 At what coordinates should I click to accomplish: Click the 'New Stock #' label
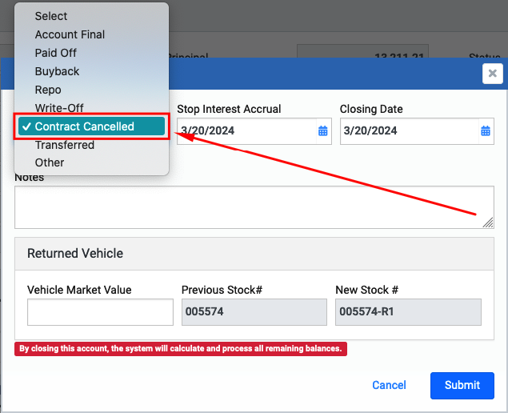366,290
